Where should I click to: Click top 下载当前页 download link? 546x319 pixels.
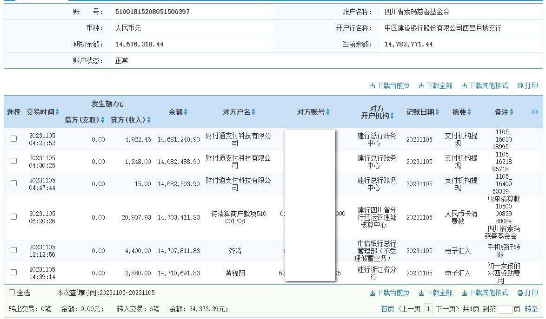tap(389, 85)
